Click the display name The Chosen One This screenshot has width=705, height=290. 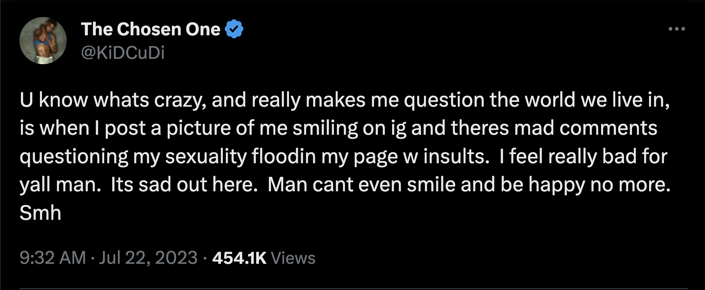(x=150, y=29)
